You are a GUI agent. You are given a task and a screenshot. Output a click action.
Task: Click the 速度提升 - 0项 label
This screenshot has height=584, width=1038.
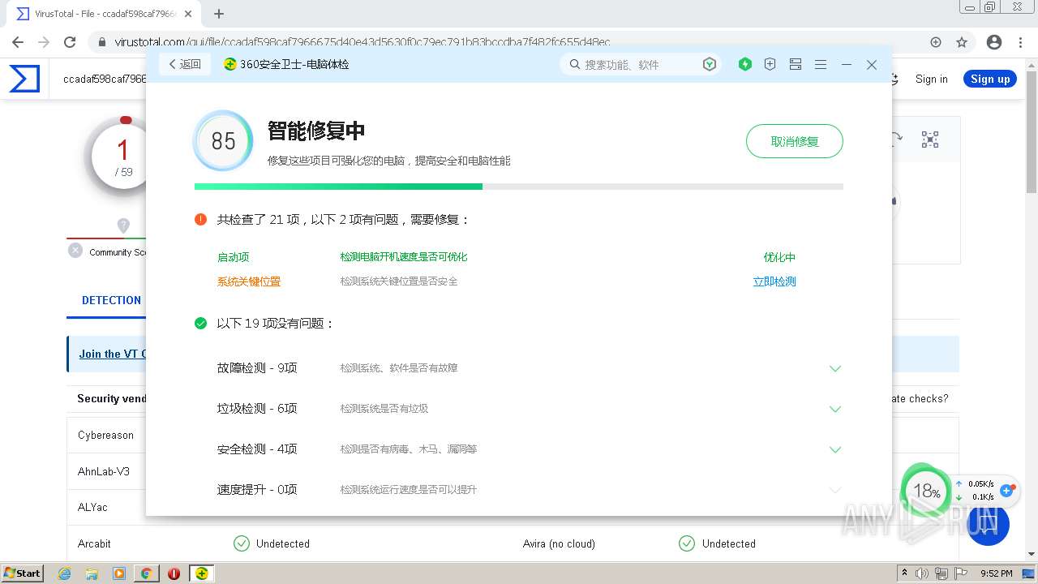(x=257, y=489)
